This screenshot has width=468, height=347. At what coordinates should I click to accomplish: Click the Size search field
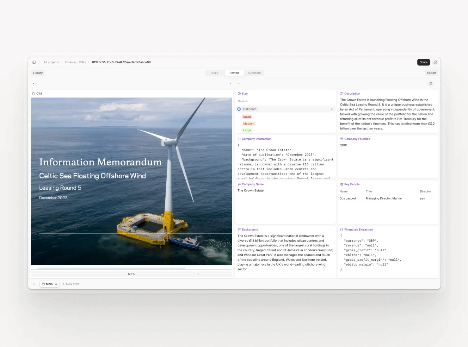click(x=285, y=101)
